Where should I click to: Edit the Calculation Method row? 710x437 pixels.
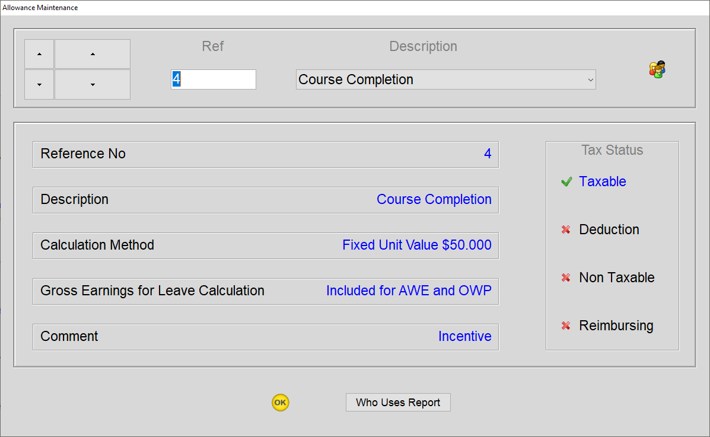pyautogui.click(x=266, y=245)
